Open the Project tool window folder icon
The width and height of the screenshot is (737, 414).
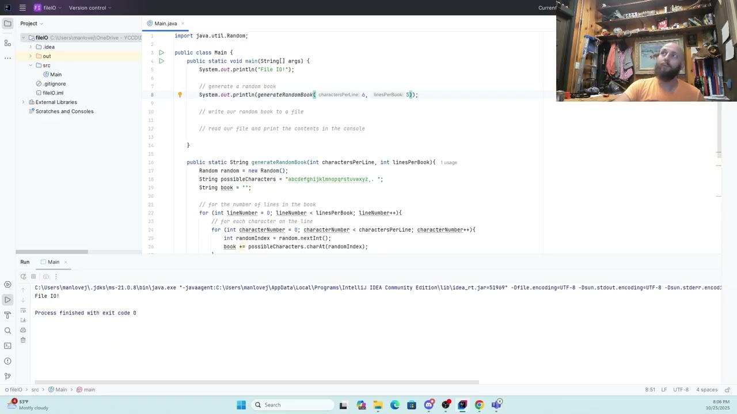click(7, 24)
